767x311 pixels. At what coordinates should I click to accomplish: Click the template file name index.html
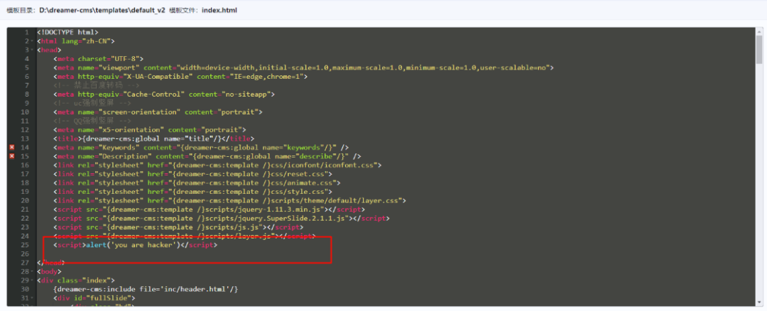(x=219, y=10)
